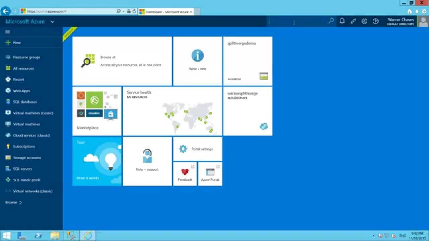Click the notifications bell icon
429x241 pixels.
pyautogui.click(x=342, y=21)
